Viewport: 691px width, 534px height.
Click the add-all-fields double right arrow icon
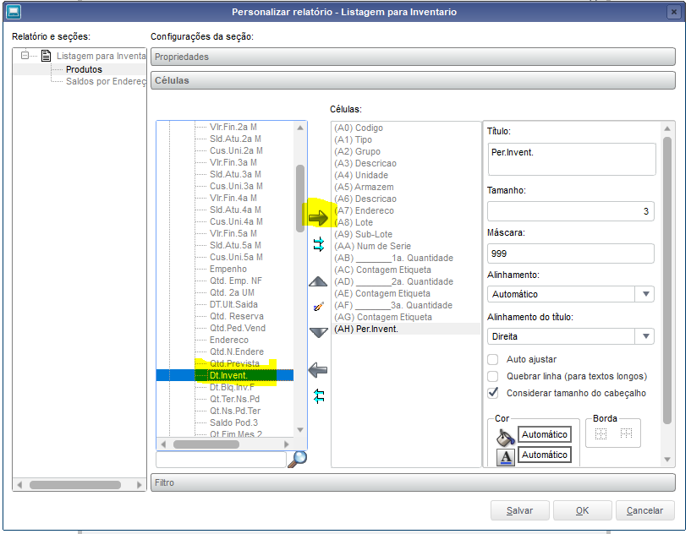click(x=319, y=244)
